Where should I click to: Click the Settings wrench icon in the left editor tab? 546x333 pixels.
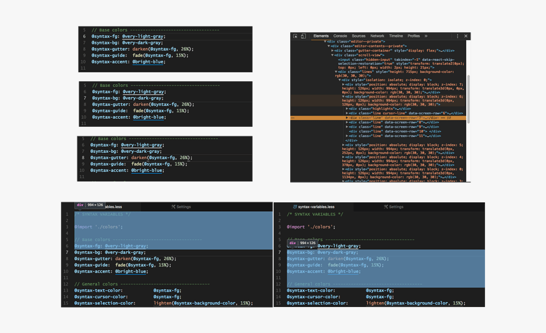(x=173, y=207)
